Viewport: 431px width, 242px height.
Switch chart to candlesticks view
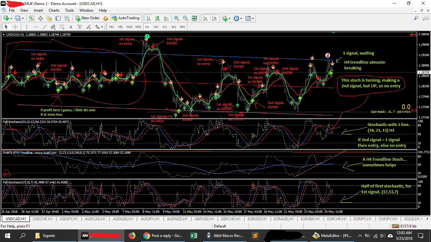[157, 18]
